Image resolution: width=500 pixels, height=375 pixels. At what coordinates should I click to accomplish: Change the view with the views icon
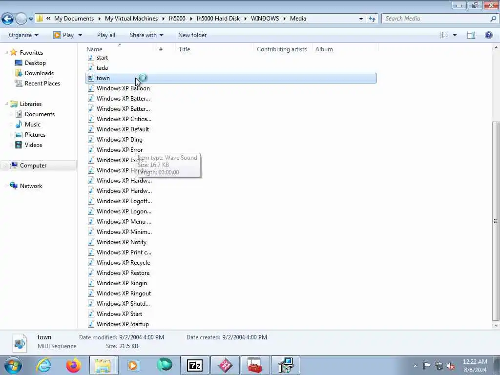tap(444, 35)
